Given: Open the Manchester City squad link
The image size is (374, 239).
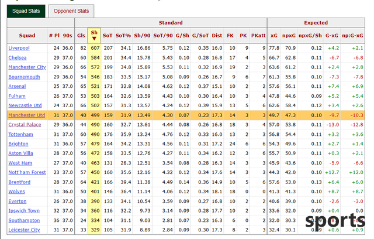Looking at the screenshot, I should tap(27, 67).
